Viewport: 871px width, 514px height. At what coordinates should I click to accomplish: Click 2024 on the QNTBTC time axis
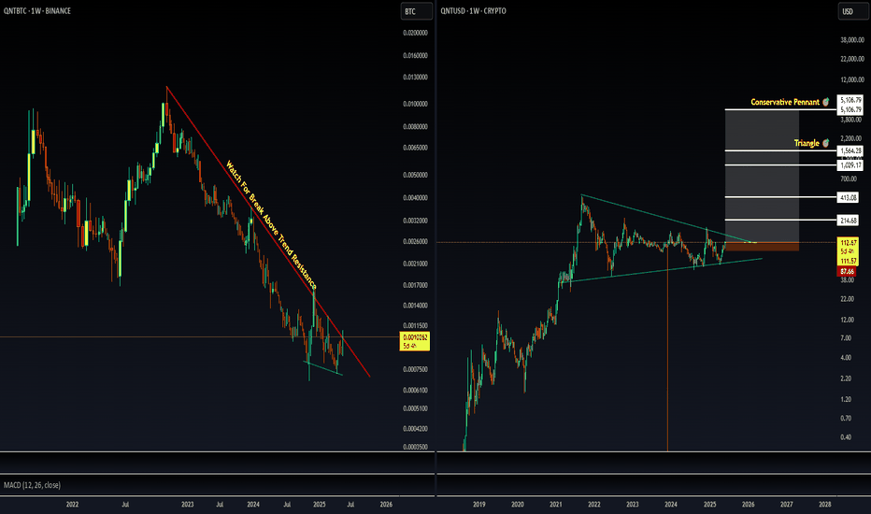pyautogui.click(x=253, y=504)
